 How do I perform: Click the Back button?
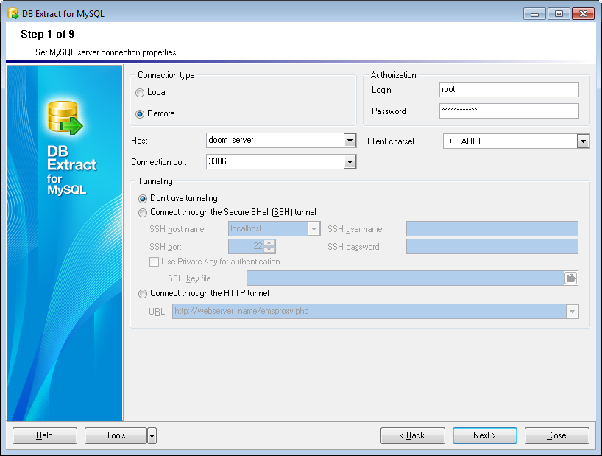click(x=412, y=436)
